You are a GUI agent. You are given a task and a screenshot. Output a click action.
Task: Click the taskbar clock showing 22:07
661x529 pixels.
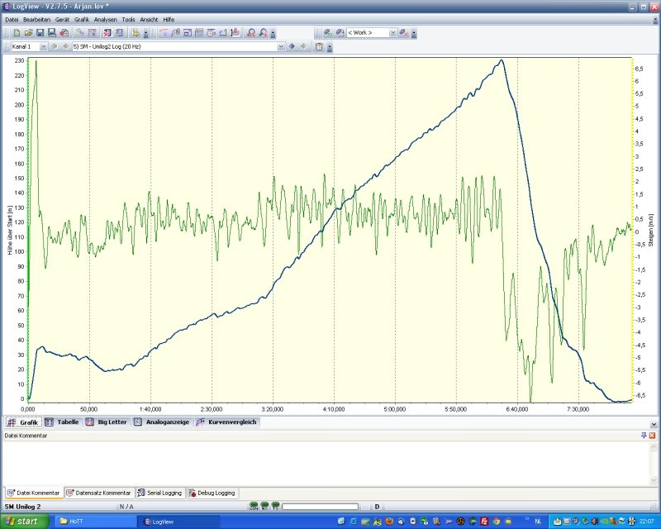(x=647, y=522)
